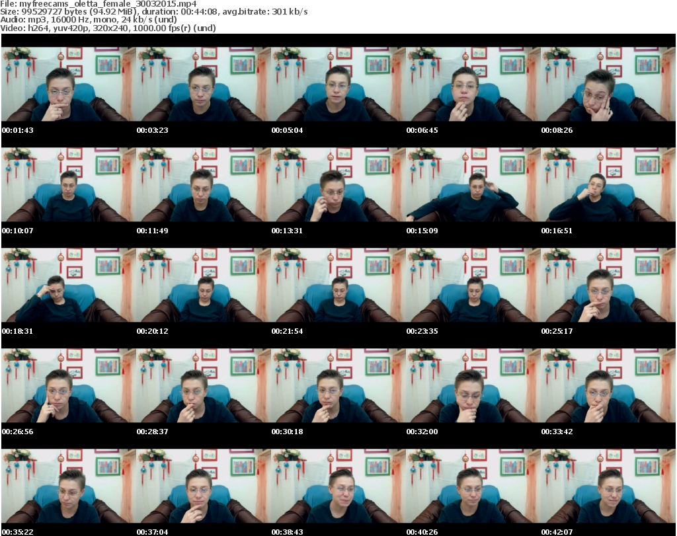Select the thumbnail frame at 00:30:18
This screenshot has width=677, height=536.
[338, 385]
